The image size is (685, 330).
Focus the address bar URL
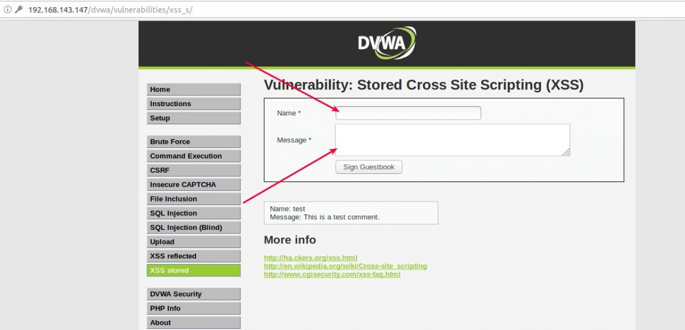click(110, 9)
